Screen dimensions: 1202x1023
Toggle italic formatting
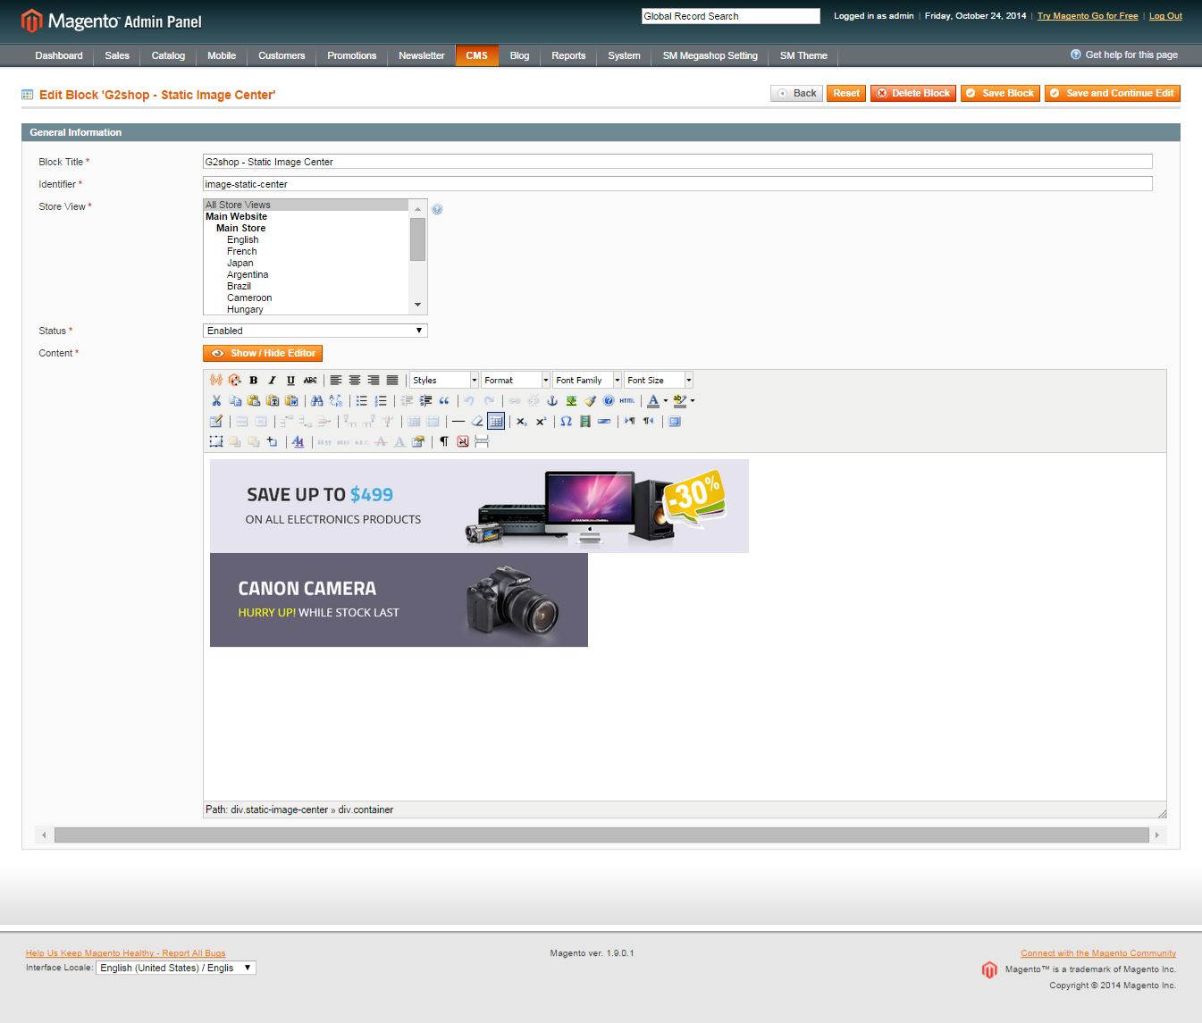273,381
